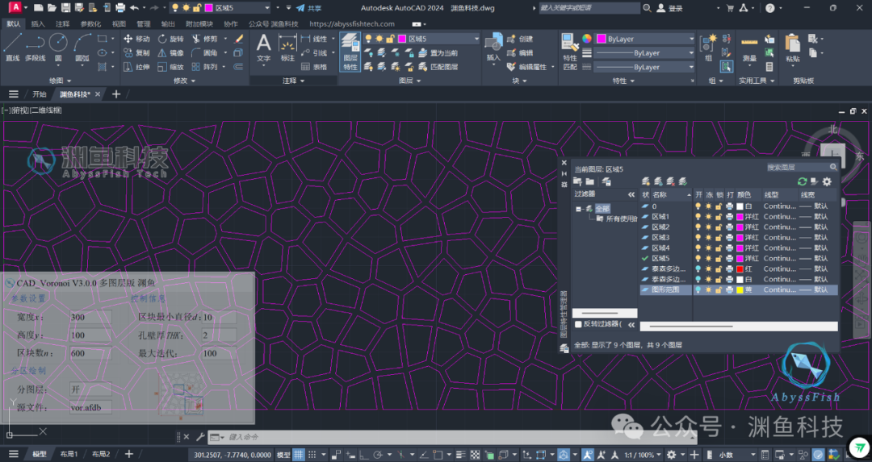
Task: Toggle lock icon for layer 区域5
Action: [x=719, y=258]
